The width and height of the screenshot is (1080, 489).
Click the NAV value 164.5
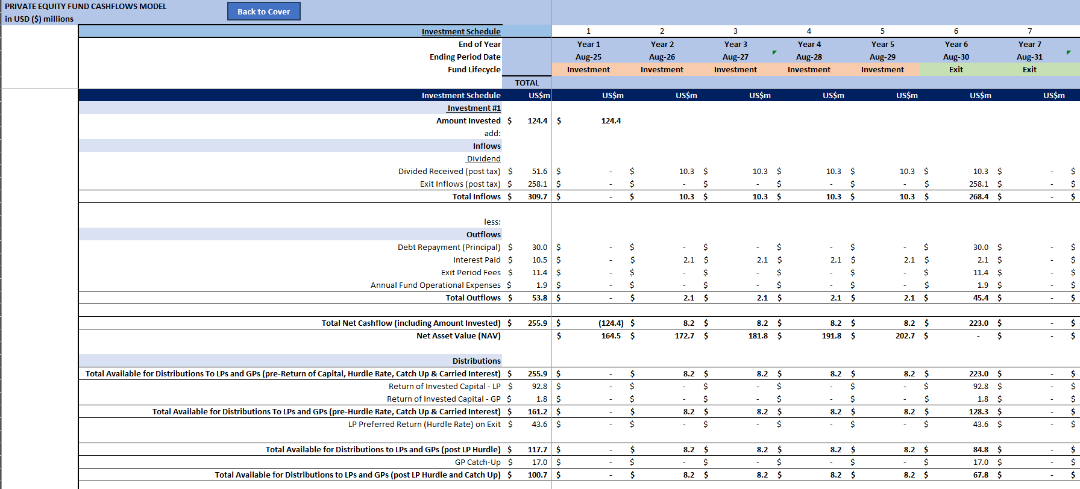[611, 335]
